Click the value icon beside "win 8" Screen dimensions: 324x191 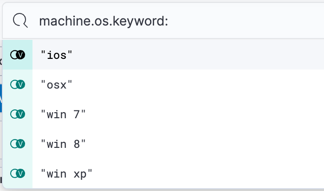17,144
